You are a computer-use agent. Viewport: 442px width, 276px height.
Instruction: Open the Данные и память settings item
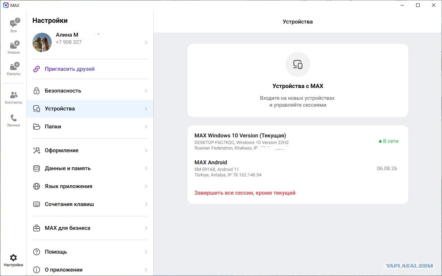[x=90, y=168]
